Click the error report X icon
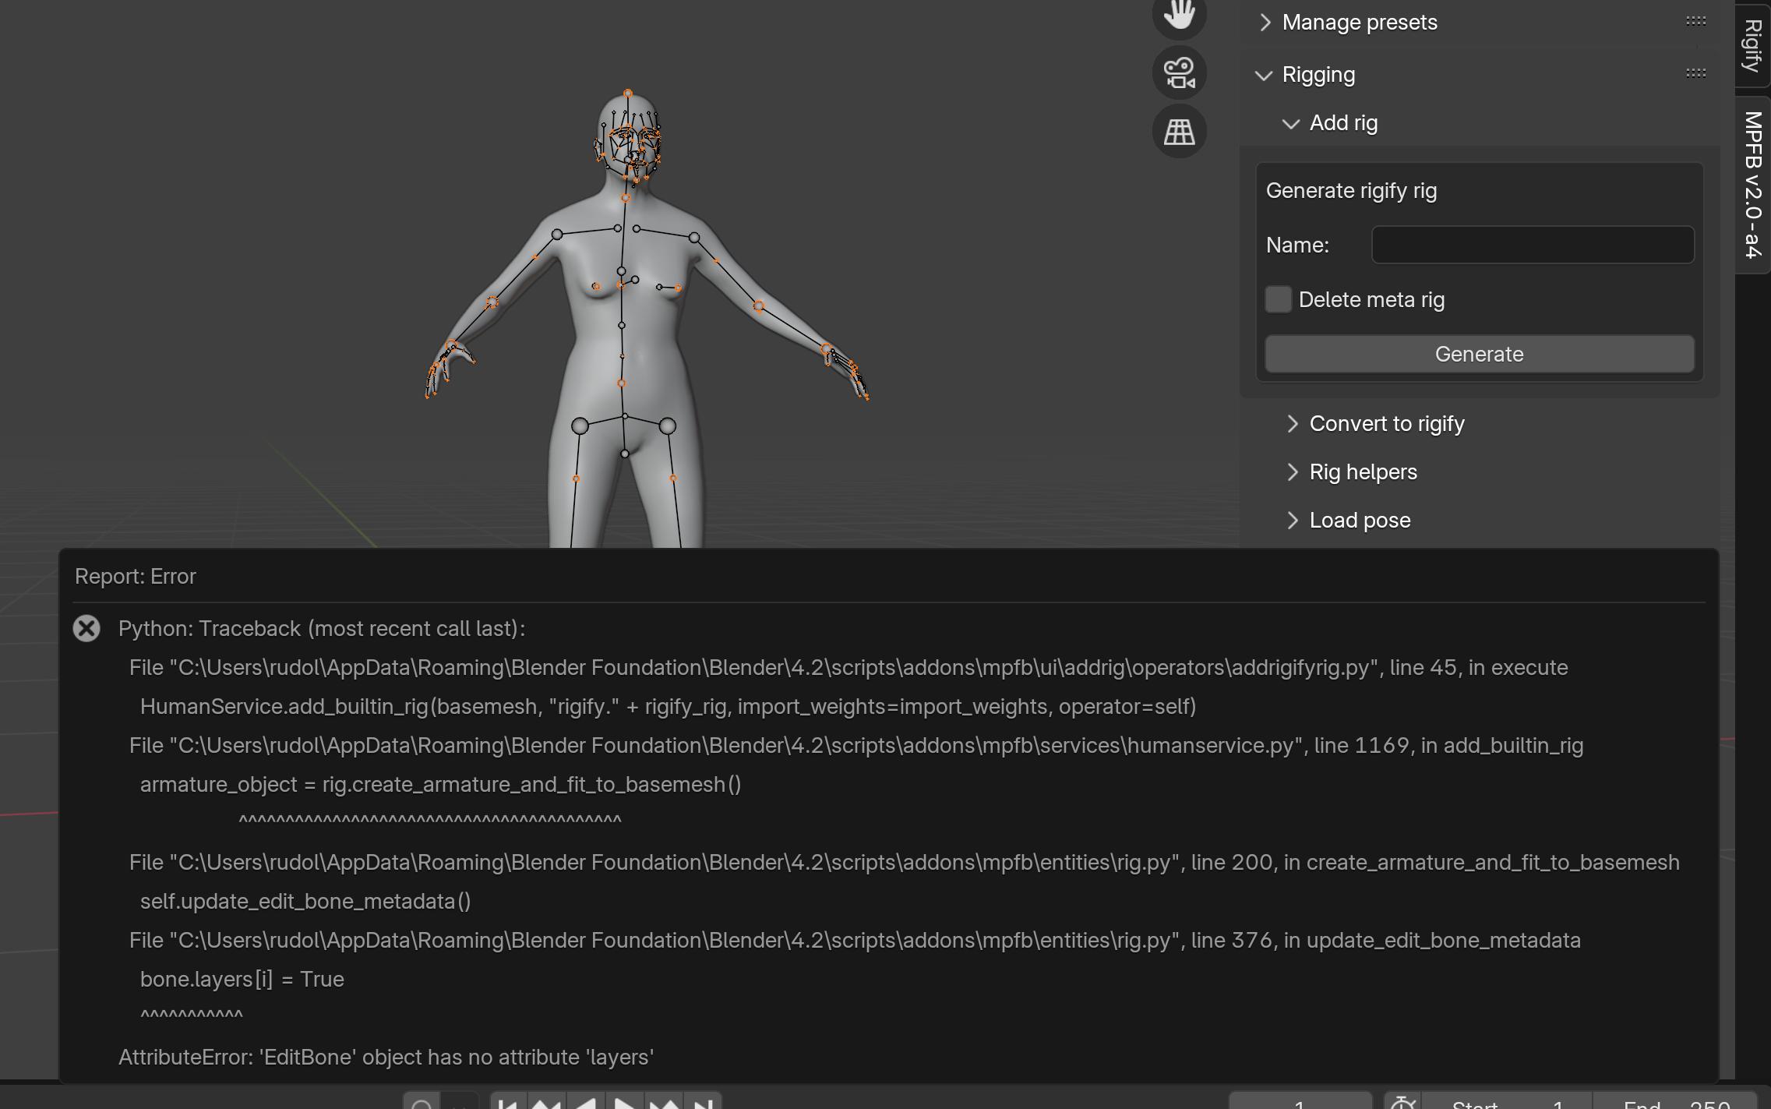This screenshot has height=1109, width=1771. [x=86, y=628]
